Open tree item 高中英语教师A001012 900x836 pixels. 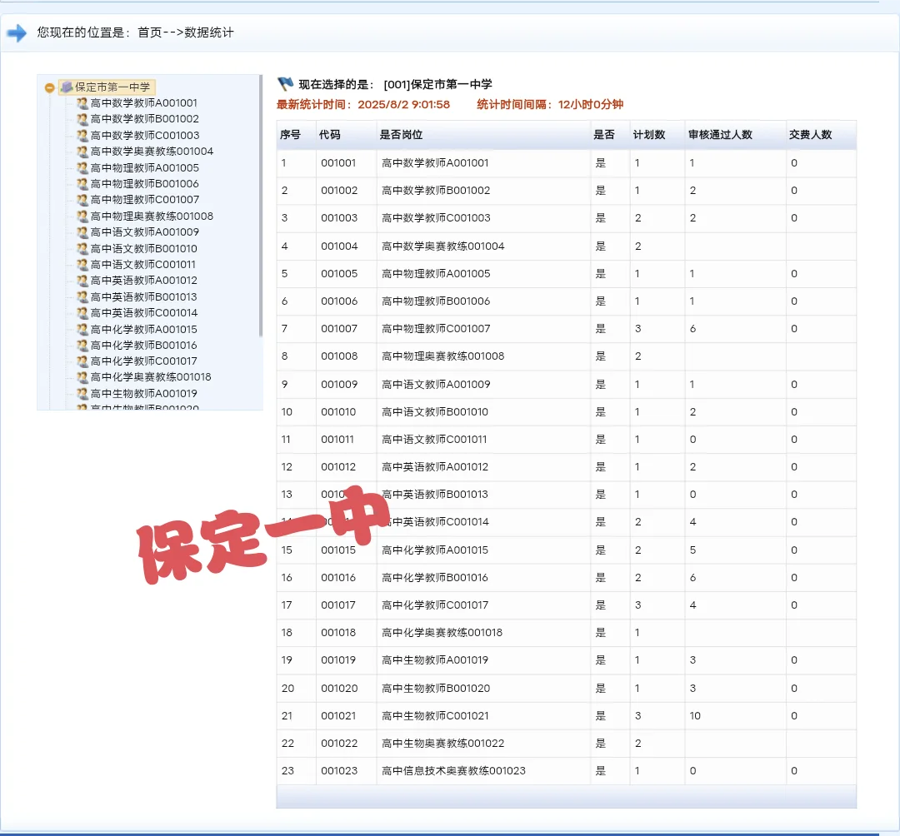pos(143,281)
